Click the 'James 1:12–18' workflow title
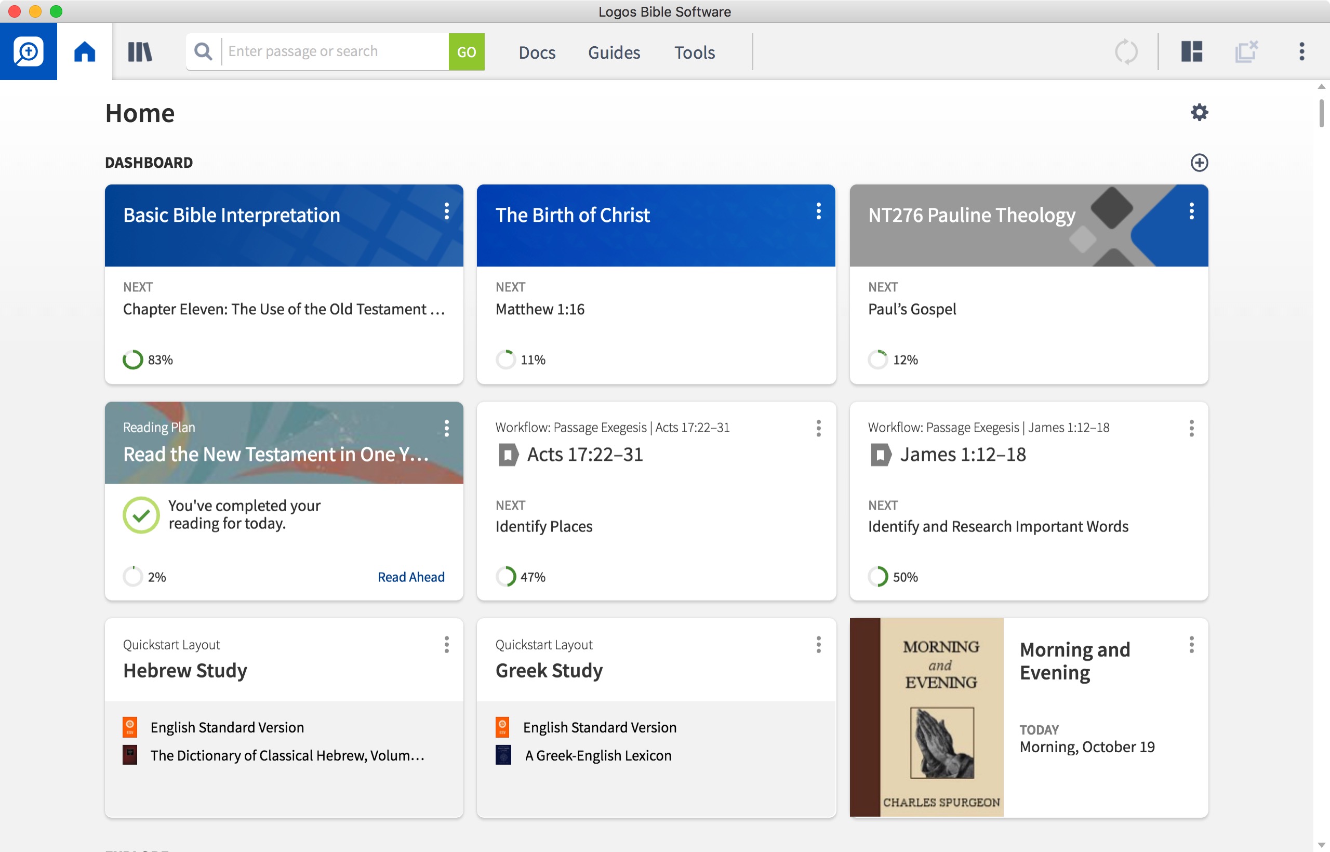This screenshot has height=852, width=1330. pos(963,455)
